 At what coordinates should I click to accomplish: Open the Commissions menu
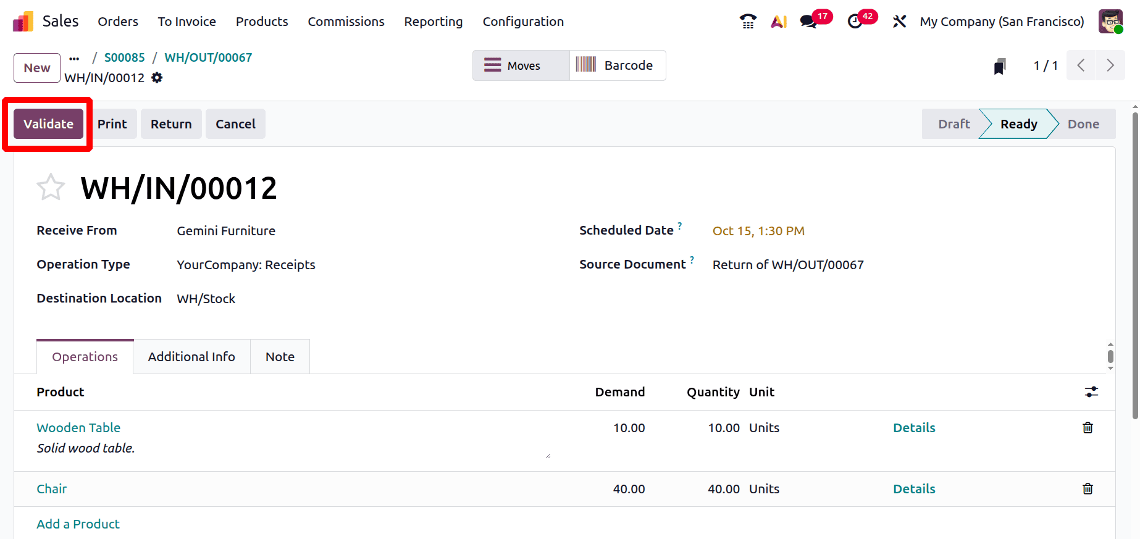(x=346, y=22)
